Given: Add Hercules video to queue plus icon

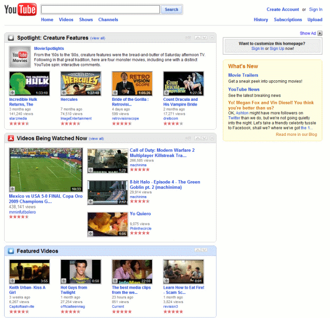Looking at the screenshot, I should coord(63,93).
